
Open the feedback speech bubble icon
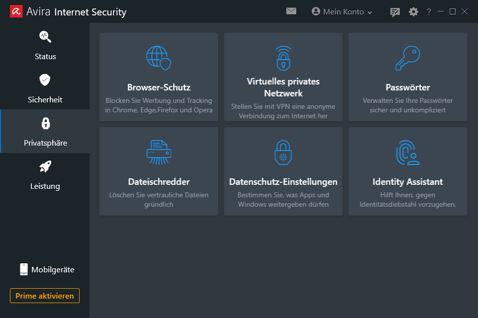pyautogui.click(x=395, y=12)
